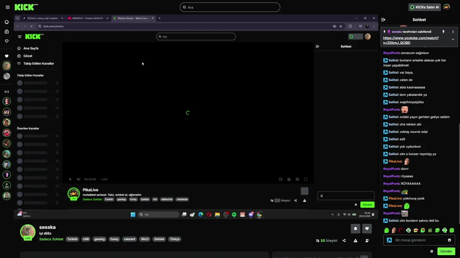The height and width of the screenshot is (258, 460).
Task: Open Windows Start button in streamed taskbar
Action: point(133,214)
